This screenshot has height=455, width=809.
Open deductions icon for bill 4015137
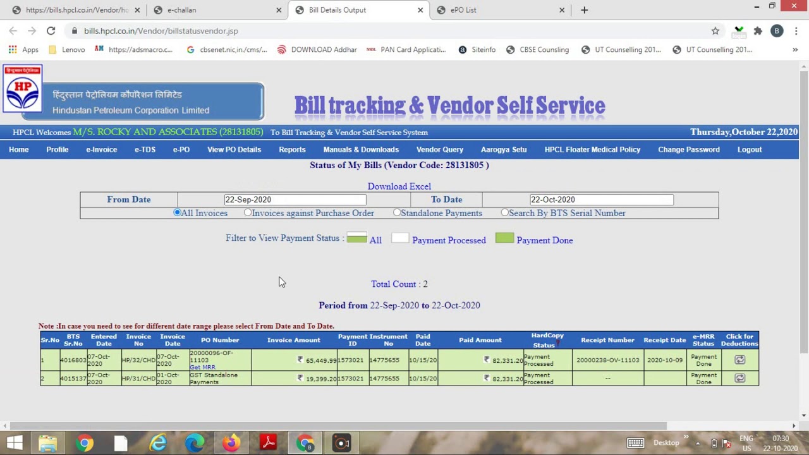pos(739,378)
